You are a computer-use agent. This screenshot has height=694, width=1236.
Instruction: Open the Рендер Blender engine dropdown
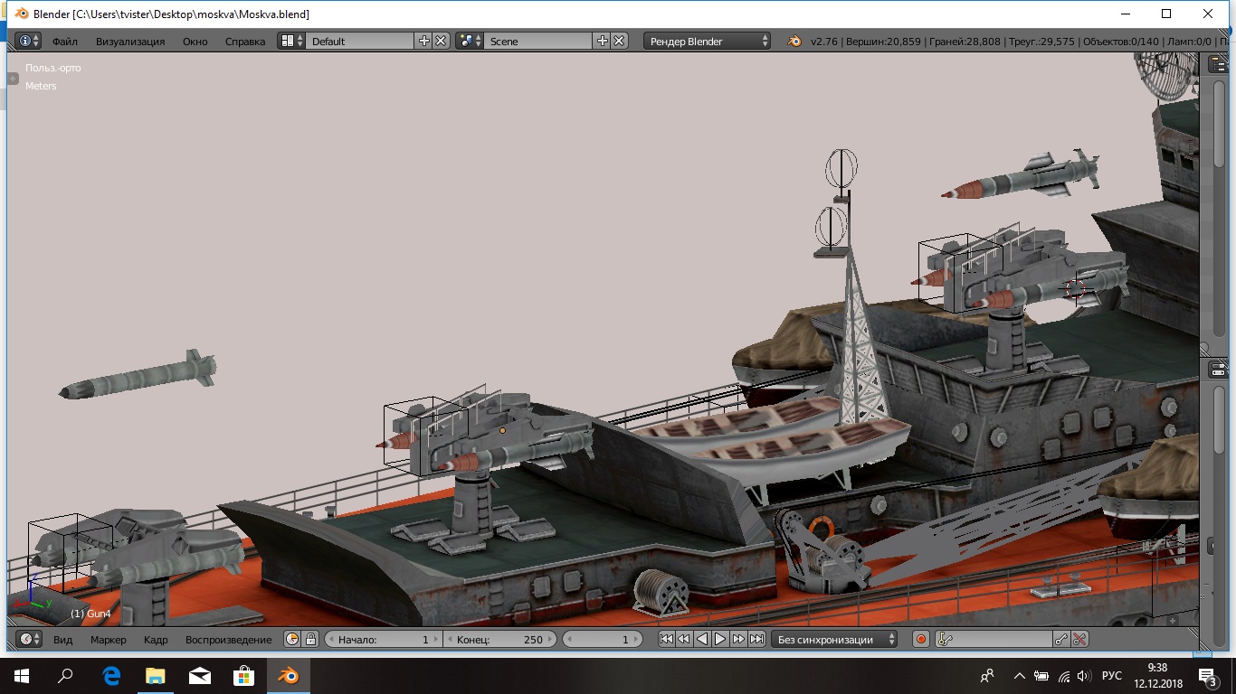pos(708,41)
